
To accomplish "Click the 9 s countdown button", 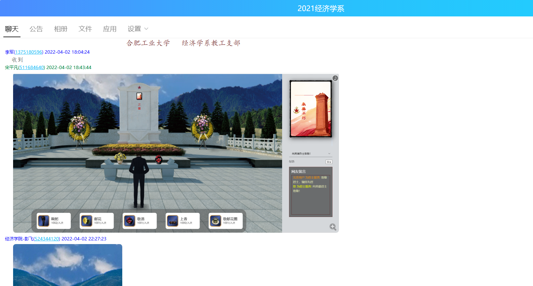I will pos(329,162).
